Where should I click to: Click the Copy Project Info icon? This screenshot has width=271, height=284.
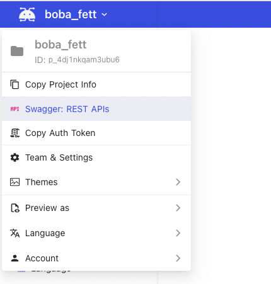pos(14,84)
